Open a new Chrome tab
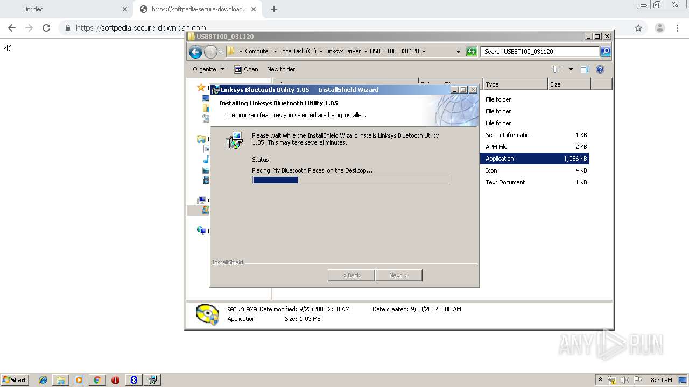The height and width of the screenshot is (387, 689). [x=274, y=9]
